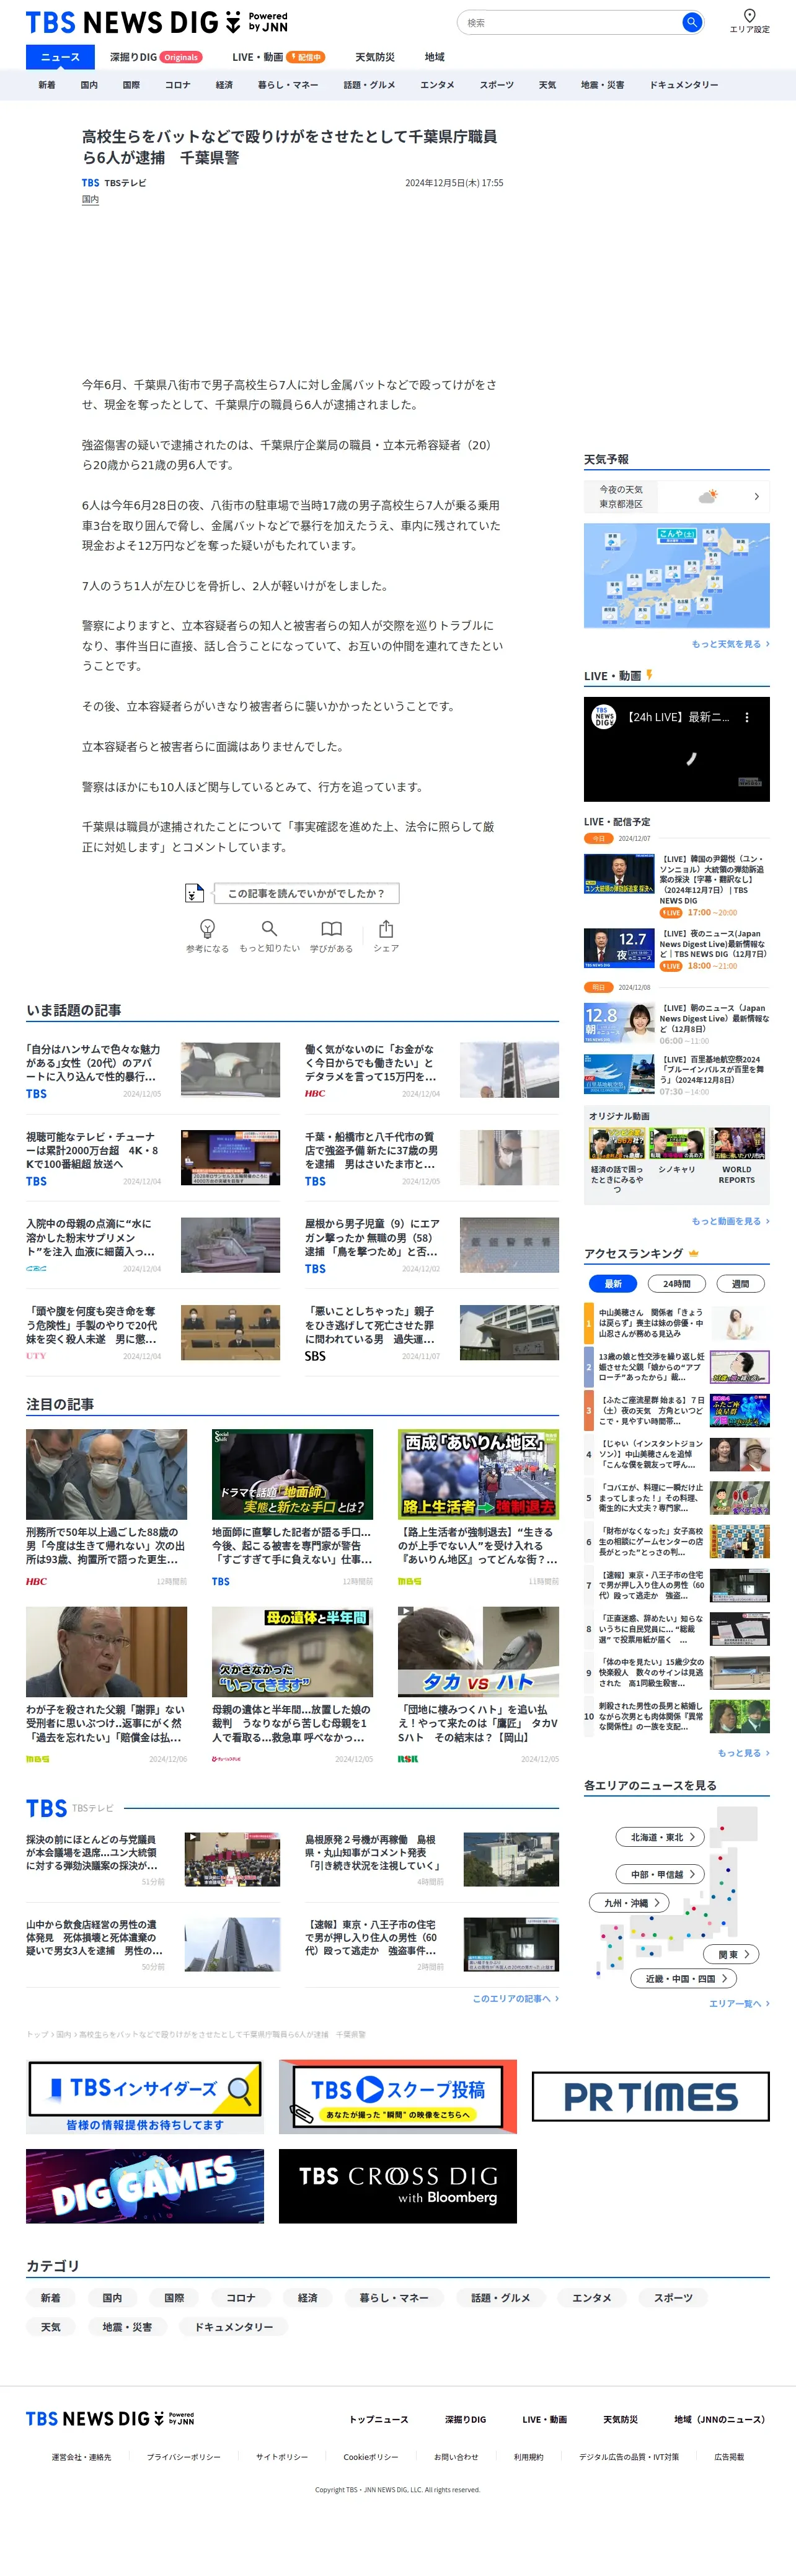Viewport: 796px width, 2576px height.
Task: Click the もっと知りたい magnifier reaction icon
Action: (x=268, y=928)
